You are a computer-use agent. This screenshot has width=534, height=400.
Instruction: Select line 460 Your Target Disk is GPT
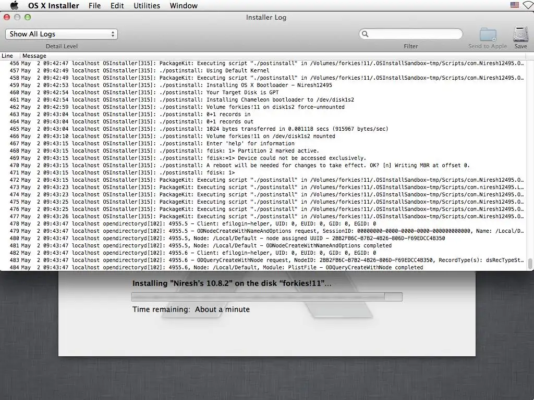pos(264,93)
